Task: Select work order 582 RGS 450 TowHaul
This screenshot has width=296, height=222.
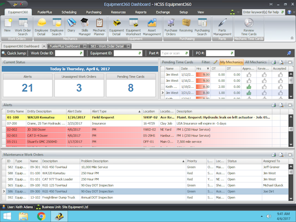Action: point(145,167)
